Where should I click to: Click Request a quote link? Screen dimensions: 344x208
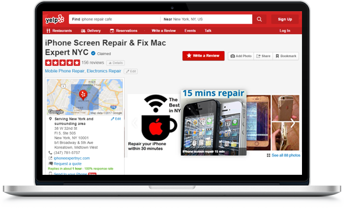tap(67, 164)
